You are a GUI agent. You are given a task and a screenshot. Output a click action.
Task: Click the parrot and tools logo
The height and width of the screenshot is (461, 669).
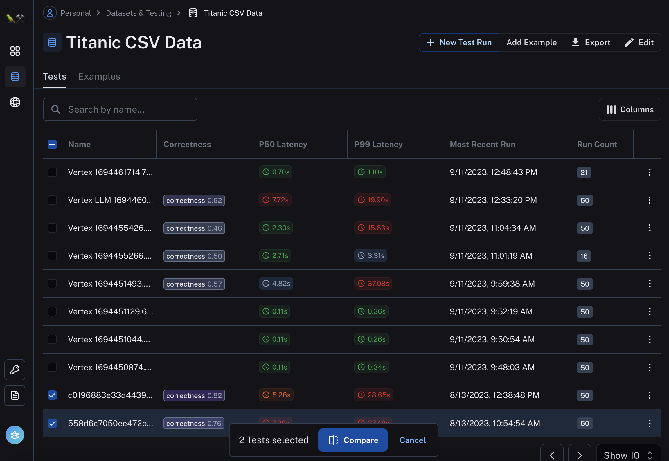pos(15,18)
